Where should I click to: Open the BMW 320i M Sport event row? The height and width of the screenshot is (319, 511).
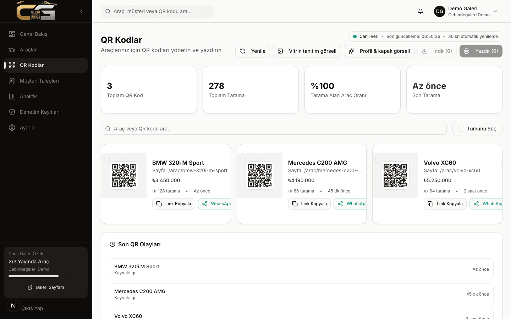tap(302, 269)
